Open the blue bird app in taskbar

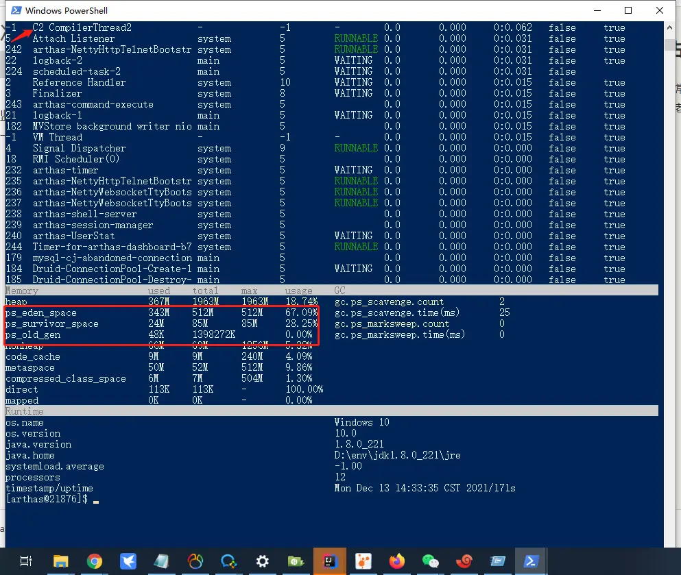pyautogui.click(x=128, y=561)
